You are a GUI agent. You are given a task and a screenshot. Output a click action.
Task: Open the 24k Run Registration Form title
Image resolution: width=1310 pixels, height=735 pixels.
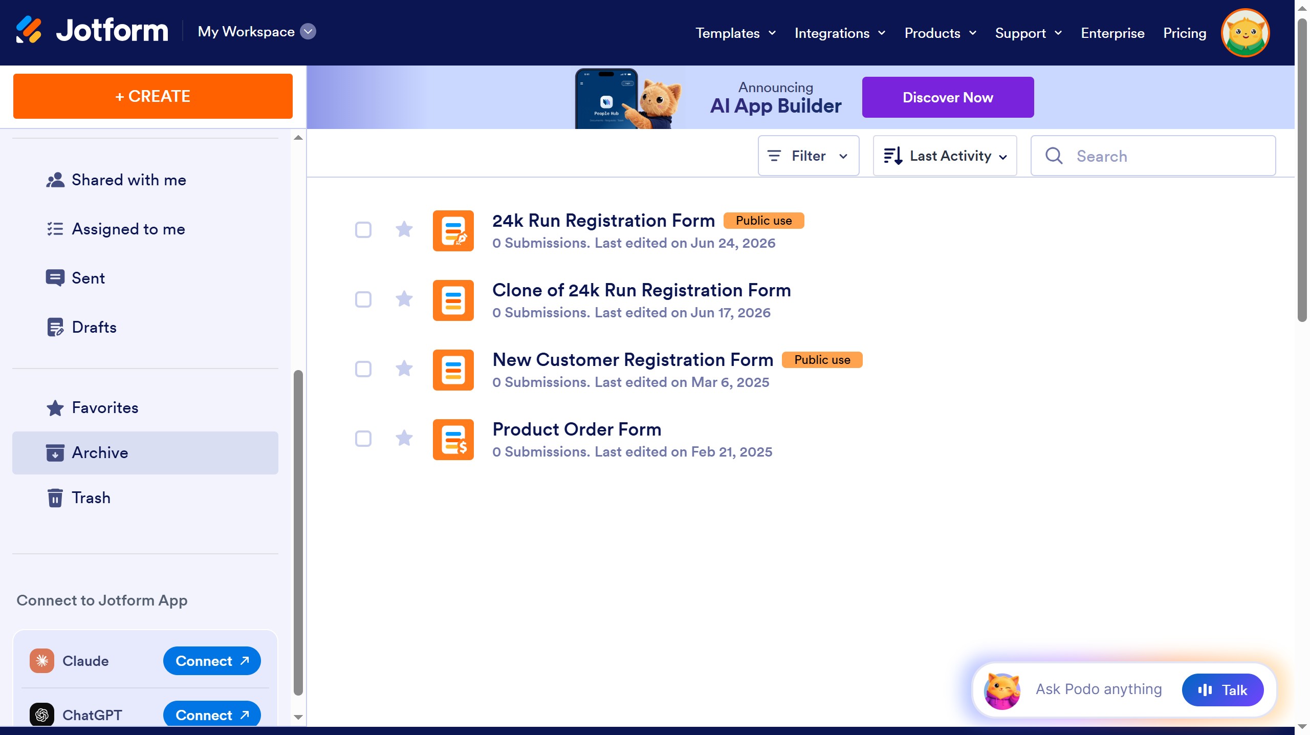(603, 221)
